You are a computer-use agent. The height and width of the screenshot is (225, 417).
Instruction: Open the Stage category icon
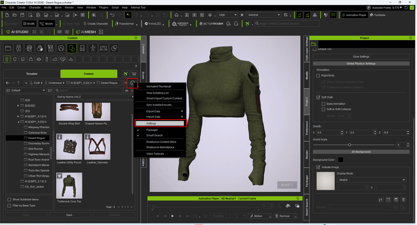tap(103, 48)
